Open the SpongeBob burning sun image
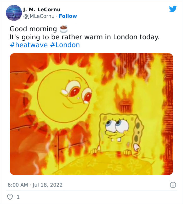Viewport: 183px width, 204px height. (92, 114)
